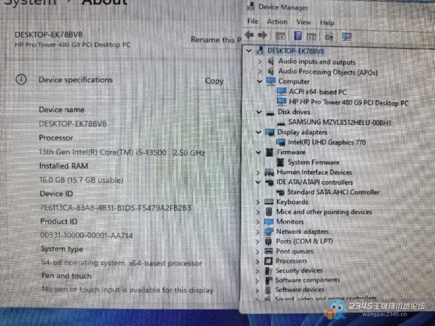Click Product ID 00331-10000-00001-AA714 text
435x326 pixels.
[x=86, y=235]
